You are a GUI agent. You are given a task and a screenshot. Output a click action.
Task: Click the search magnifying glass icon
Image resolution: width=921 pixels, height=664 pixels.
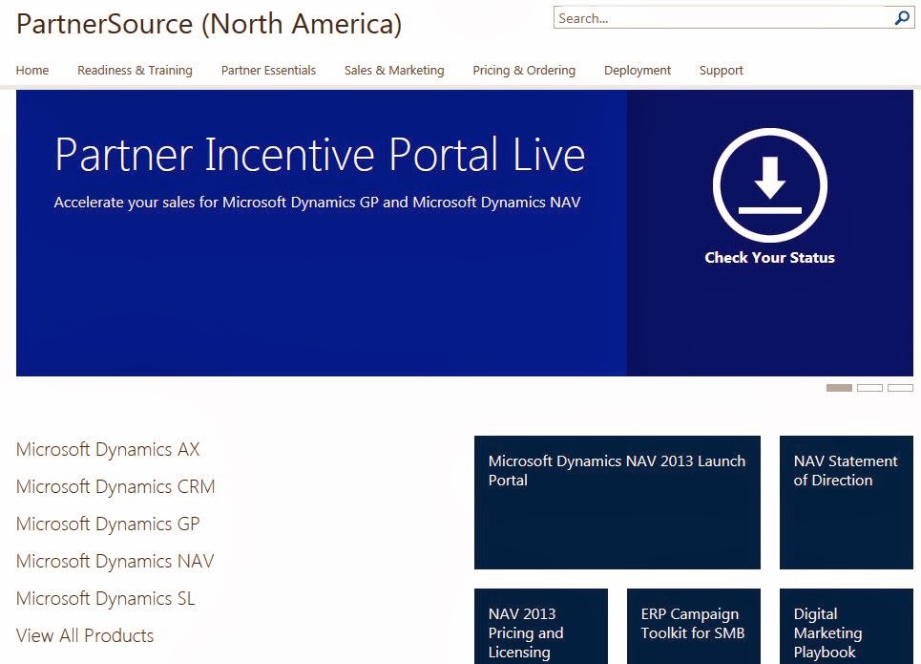tap(901, 17)
